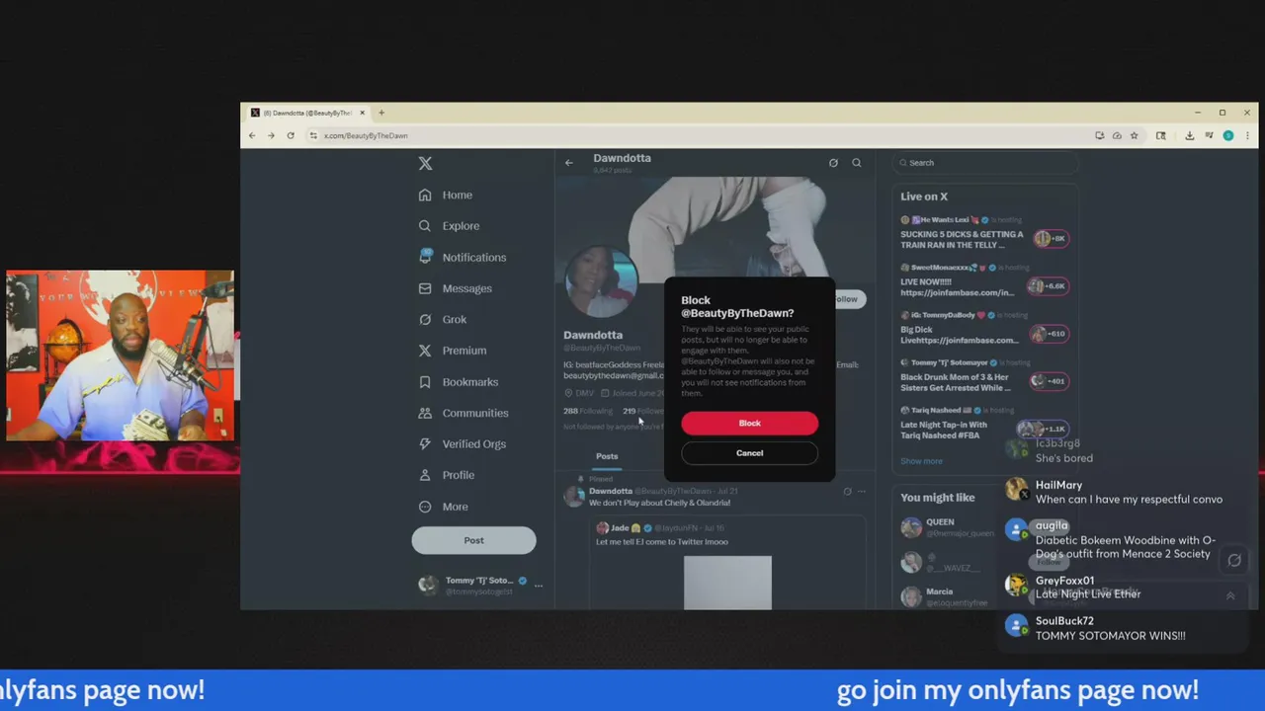1265x711 pixels.
Task: Click the X search input field
Action: 983,163
